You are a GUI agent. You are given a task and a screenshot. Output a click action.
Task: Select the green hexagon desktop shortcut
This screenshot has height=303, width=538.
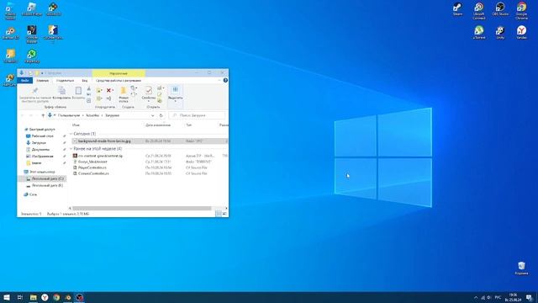(x=32, y=56)
